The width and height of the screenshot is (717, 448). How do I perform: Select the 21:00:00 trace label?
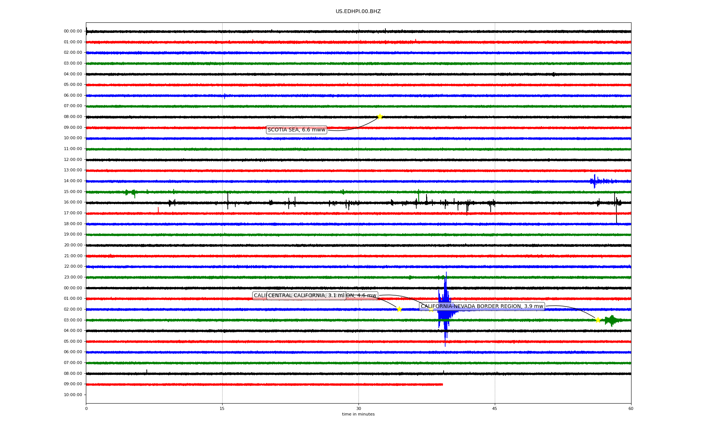pyautogui.click(x=73, y=256)
